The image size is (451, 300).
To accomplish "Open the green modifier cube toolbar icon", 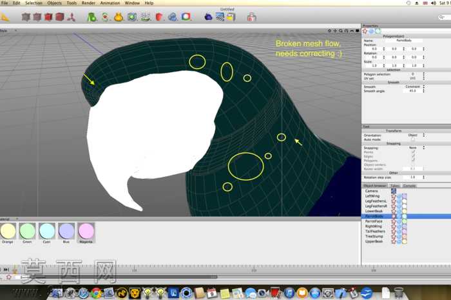I will 132,17.
